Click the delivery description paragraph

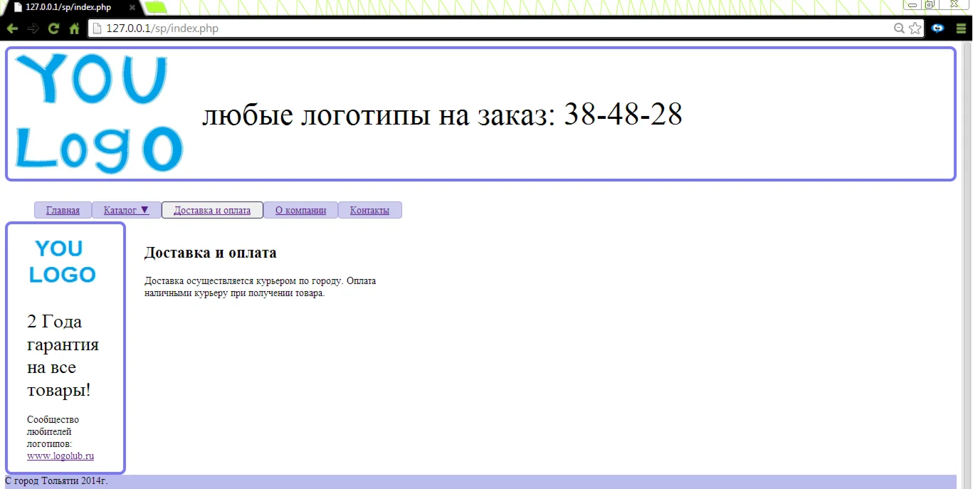(261, 287)
